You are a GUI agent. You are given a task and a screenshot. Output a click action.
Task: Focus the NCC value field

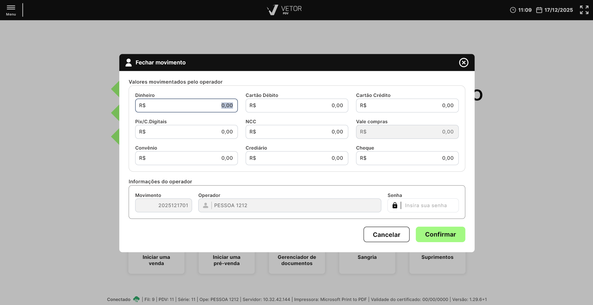(x=297, y=132)
